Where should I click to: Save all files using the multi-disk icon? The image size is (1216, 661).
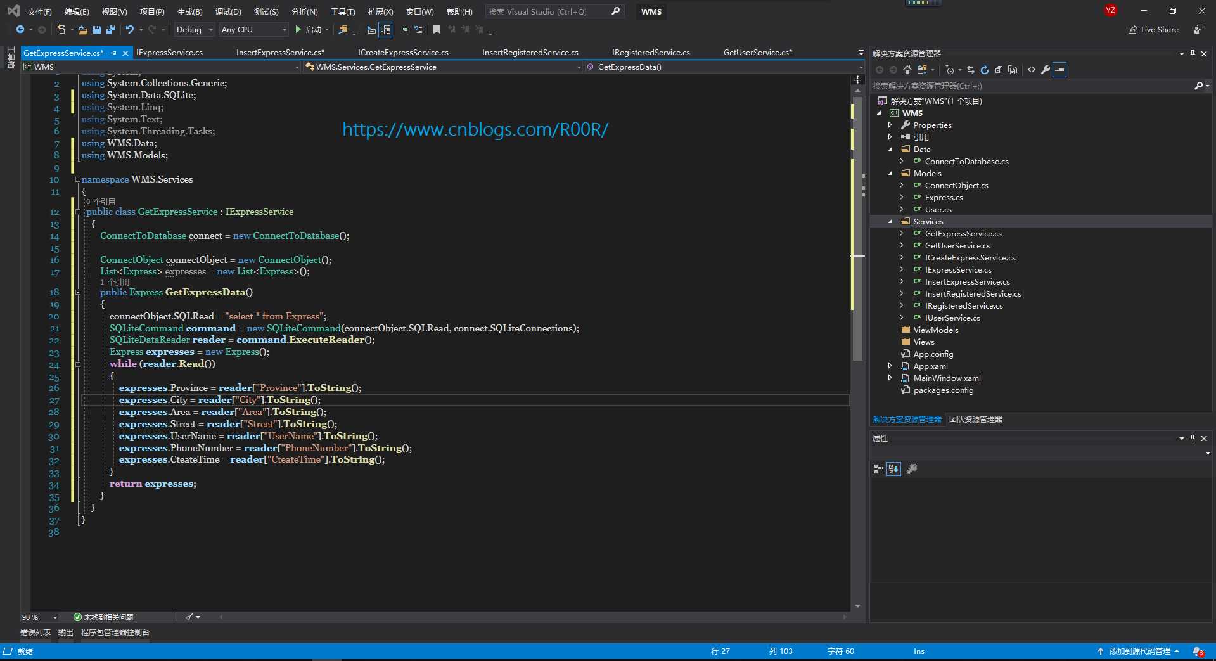point(111,30)
